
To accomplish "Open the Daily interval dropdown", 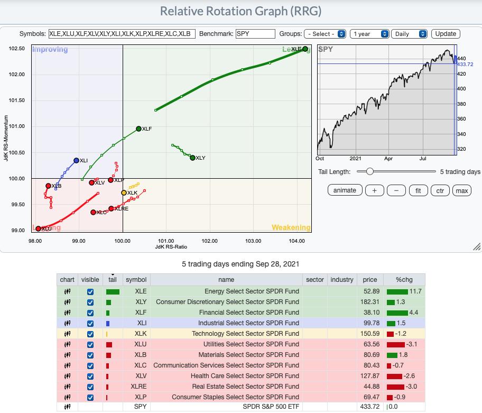I will tap(409, 34).
